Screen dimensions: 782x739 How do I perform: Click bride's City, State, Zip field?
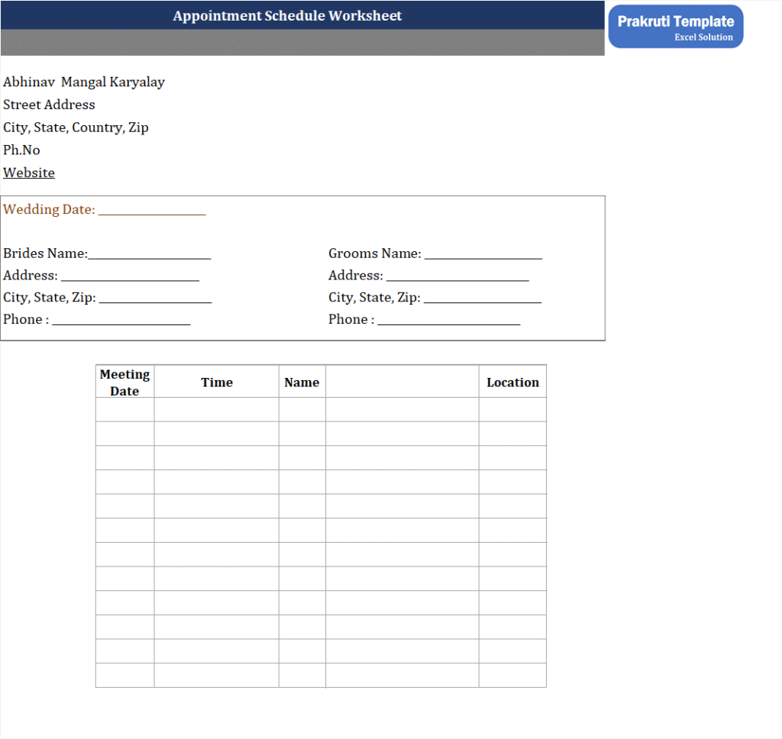click(x=155, y=299)
